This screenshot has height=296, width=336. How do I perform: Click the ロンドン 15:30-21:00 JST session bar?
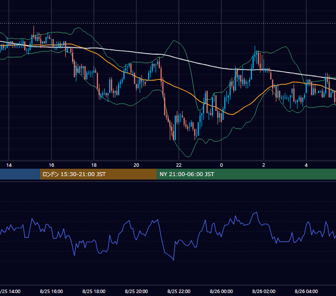[98, 174]
